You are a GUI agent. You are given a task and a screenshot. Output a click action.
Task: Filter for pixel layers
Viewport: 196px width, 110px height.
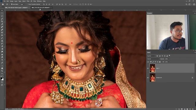coord(157,56)
